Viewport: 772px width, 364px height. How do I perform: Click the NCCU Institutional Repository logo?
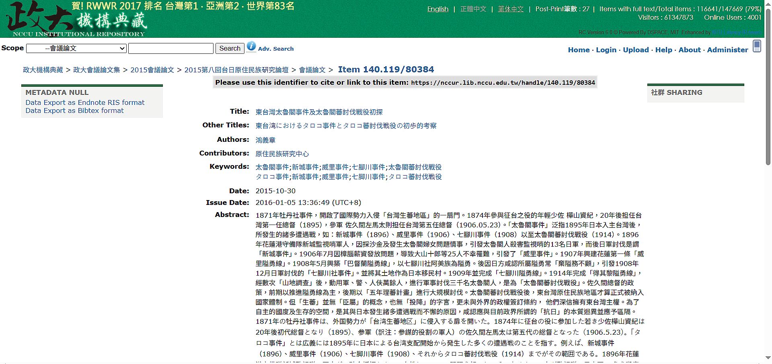[76, 19]
